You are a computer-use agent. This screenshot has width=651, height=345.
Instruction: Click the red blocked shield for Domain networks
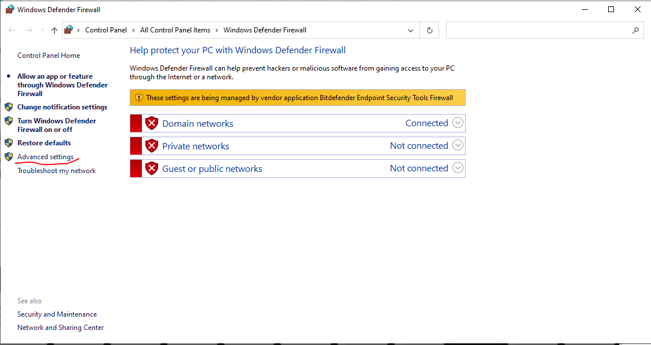[151, 123]
